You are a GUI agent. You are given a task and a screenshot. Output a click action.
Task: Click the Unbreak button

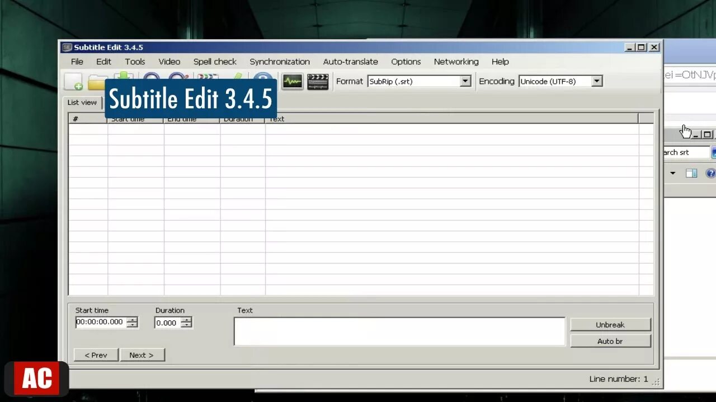(610, 324)
